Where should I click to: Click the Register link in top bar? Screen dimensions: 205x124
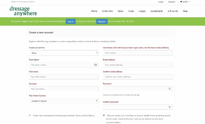click(172, 2)
